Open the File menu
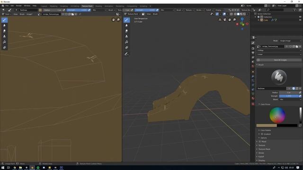 click(x=7, y=6)
